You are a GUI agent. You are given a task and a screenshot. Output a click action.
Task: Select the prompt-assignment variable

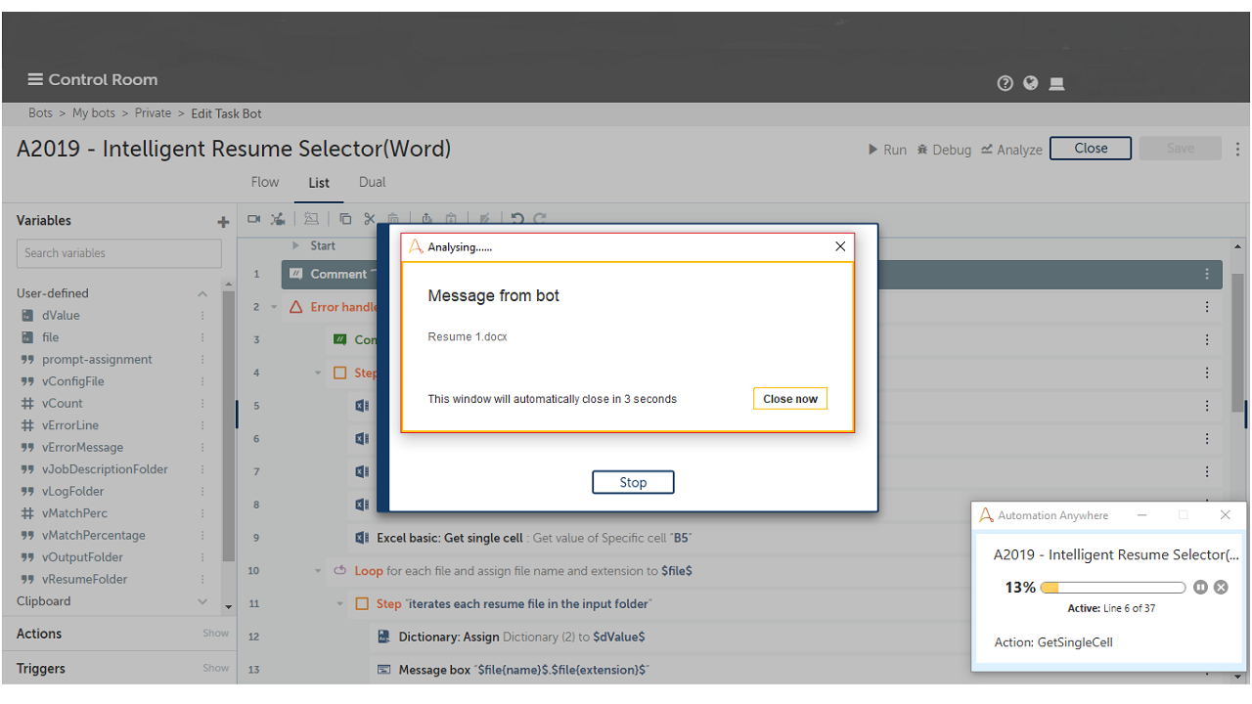coord(97,360)
